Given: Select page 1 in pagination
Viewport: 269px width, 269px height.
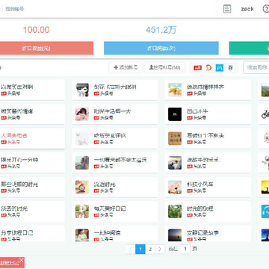Looking at the screenshot, I should point(140,249).
